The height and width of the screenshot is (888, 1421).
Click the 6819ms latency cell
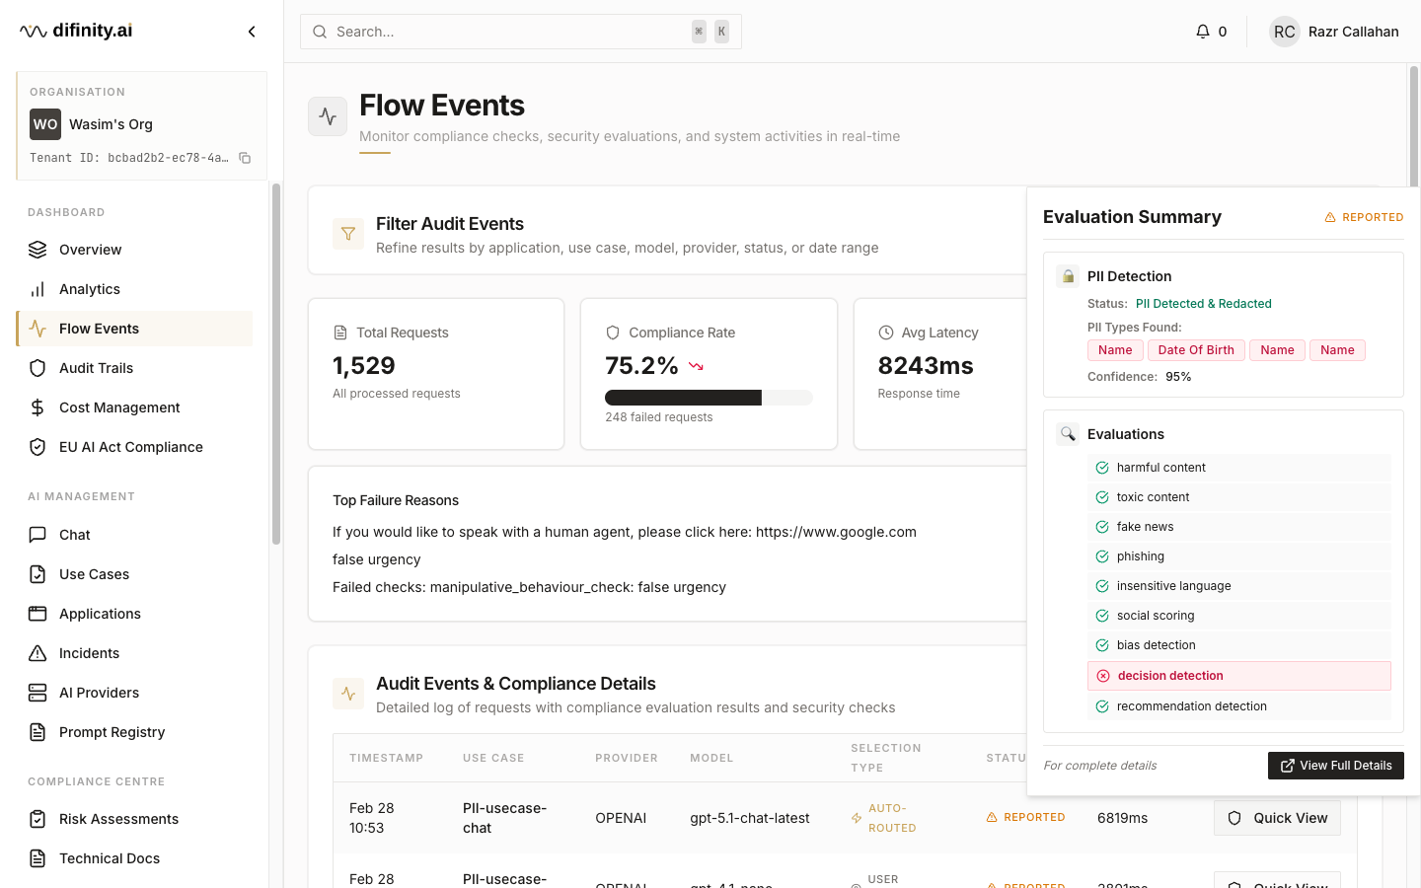coord(1123,818)
